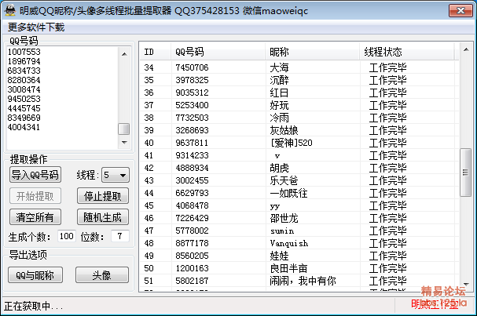Click the disabled 开始提取 button
The height and width of the screenshot is (316, 477).
point(35,196)
